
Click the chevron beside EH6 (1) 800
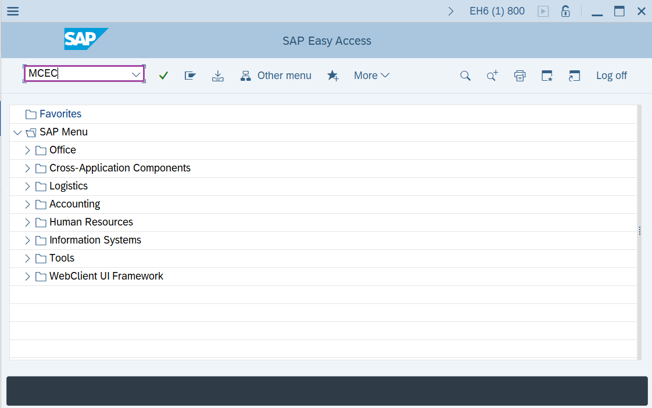click(x=452, y=10)
